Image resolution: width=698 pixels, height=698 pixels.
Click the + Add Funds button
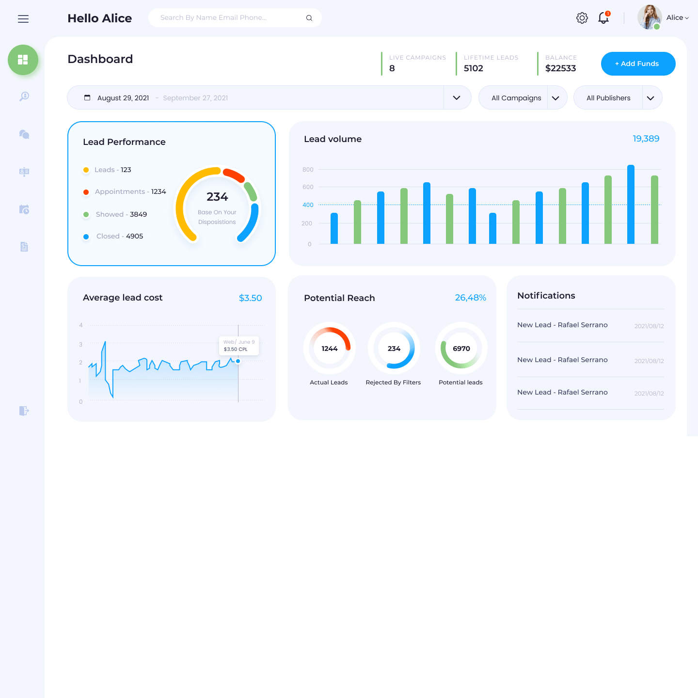(x=638, y=63)
